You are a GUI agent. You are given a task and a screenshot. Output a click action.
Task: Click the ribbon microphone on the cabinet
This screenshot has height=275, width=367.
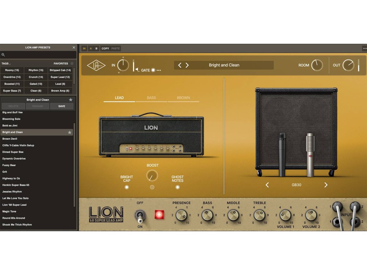tap(310, 155)
